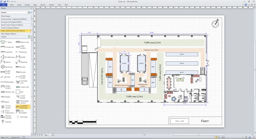Click the shape search magnifier icon
Viewport: 256px width, 139px height.
click(x=32, y=12)
